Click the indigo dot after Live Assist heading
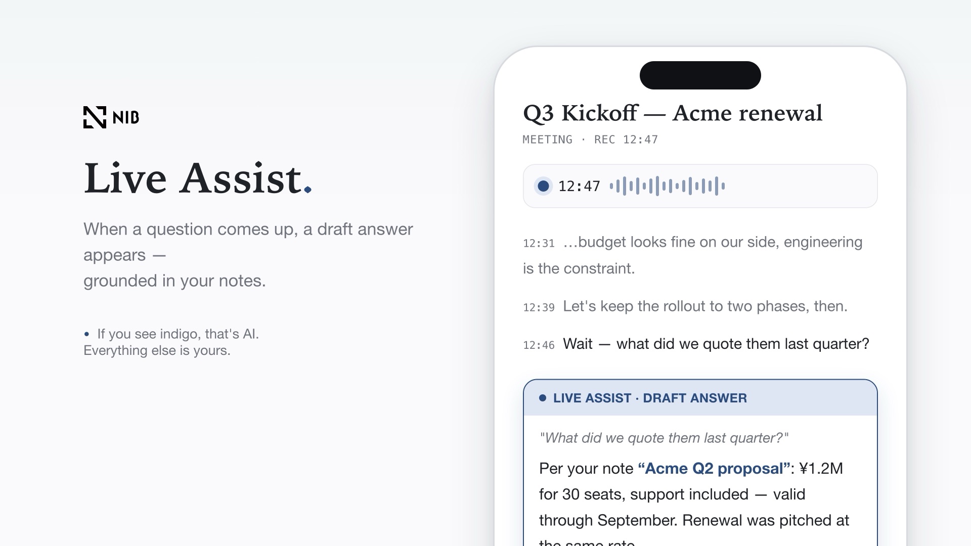 click(307, 190)
